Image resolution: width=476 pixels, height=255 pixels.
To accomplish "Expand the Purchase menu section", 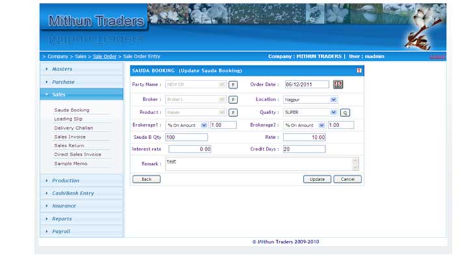I will click(x=81, y=82).
